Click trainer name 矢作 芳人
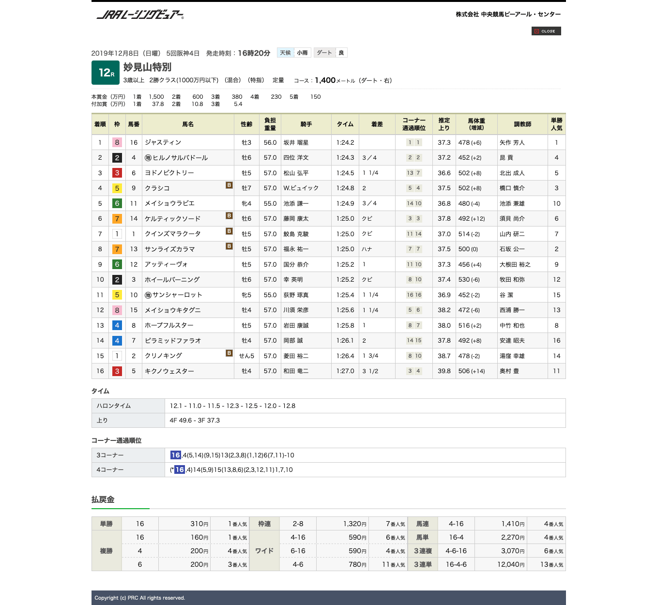This screenshot has width=657, height=605. tap(512, 142)
